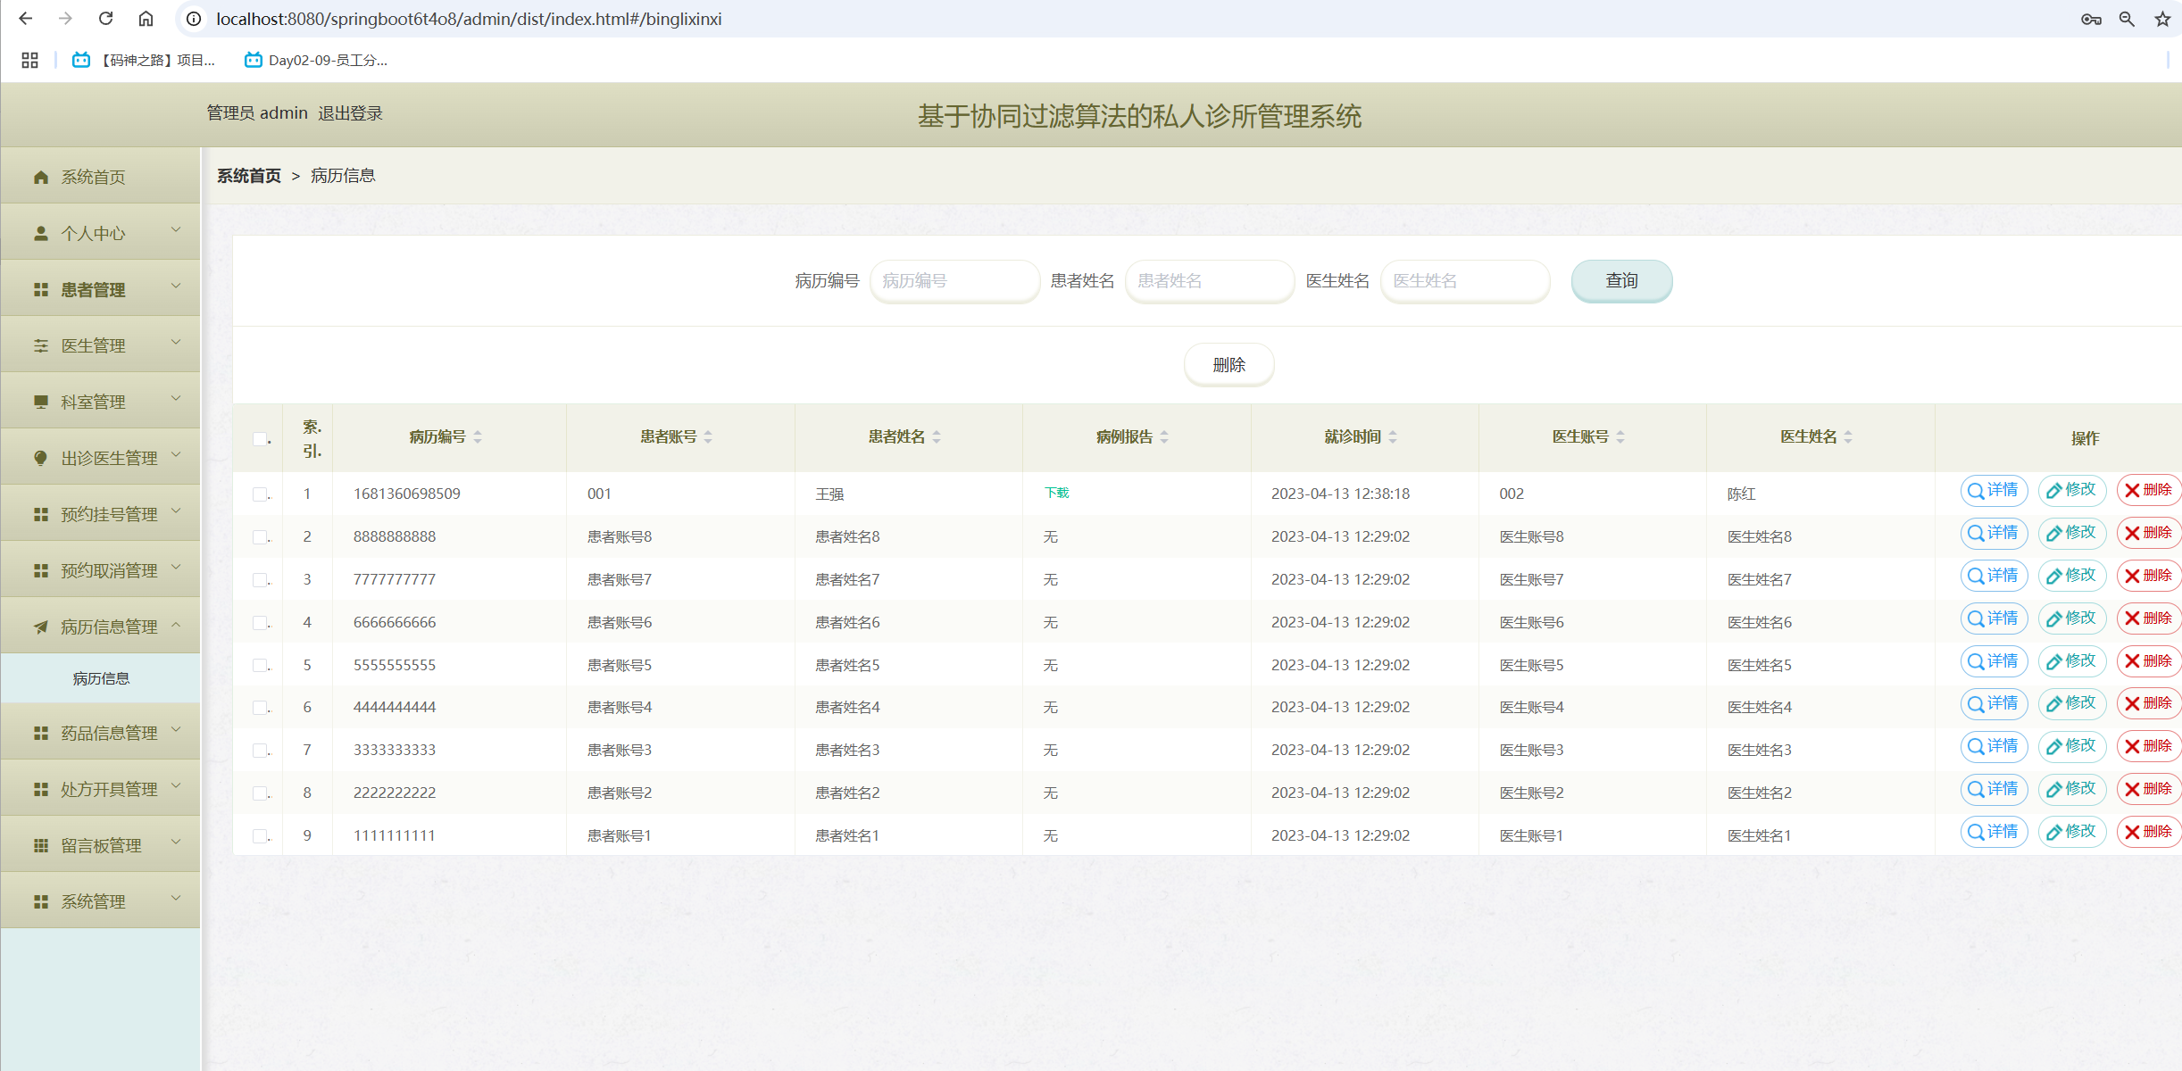Open the saved passwords key icon
This screenshot has height=1071, width=2182.
(2091, 19)
